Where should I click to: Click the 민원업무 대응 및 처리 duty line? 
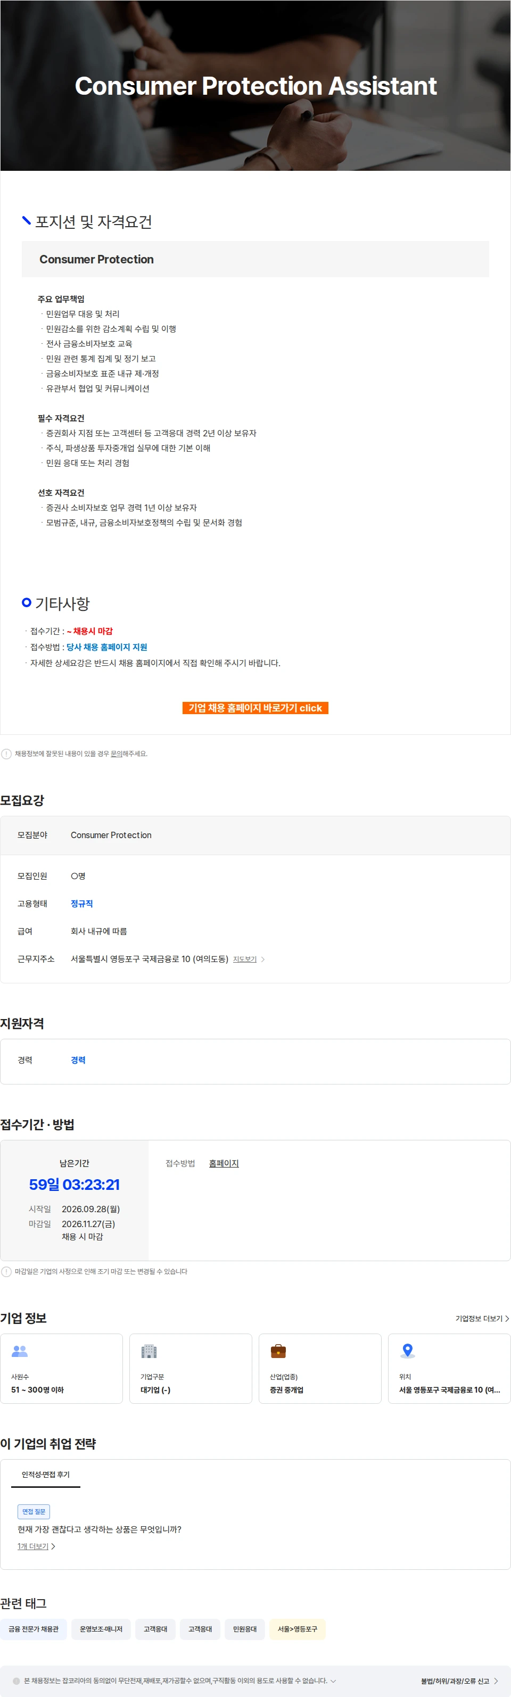coord(83,314)
